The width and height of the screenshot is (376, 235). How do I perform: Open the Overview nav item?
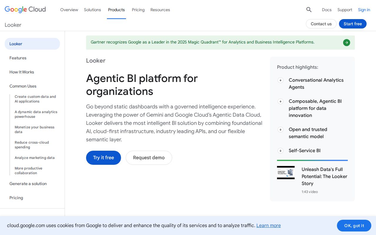point(69,10)
